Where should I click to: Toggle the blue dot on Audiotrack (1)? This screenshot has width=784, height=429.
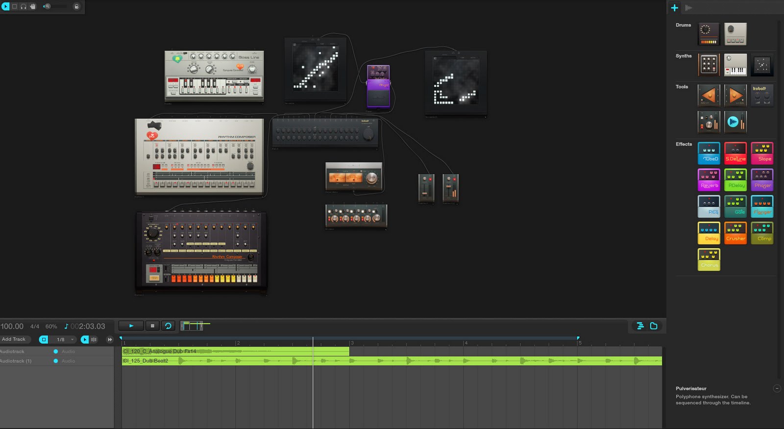[56, 361]
